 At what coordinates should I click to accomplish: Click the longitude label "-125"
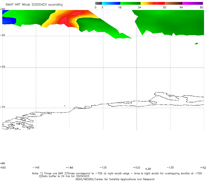pyautogui.click(x=170, y=168)
